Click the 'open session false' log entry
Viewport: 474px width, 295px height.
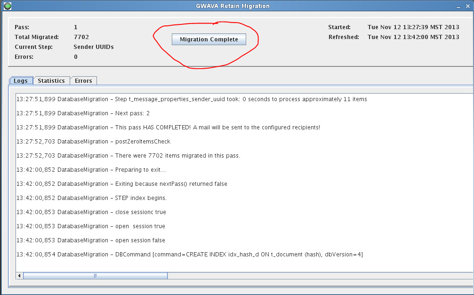pyautogui.click(x=91, y=240)
